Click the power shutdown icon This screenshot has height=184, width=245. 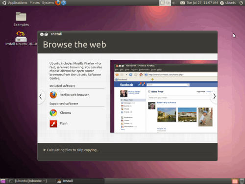[x=241, y=3]
